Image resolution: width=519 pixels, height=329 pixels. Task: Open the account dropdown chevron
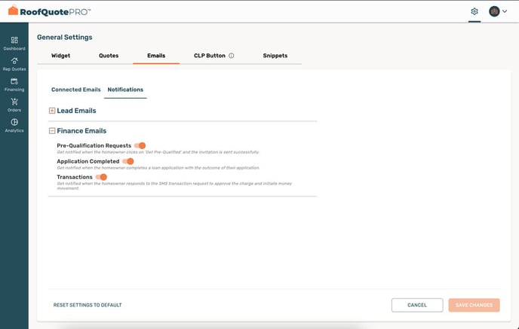click(505, 11)
